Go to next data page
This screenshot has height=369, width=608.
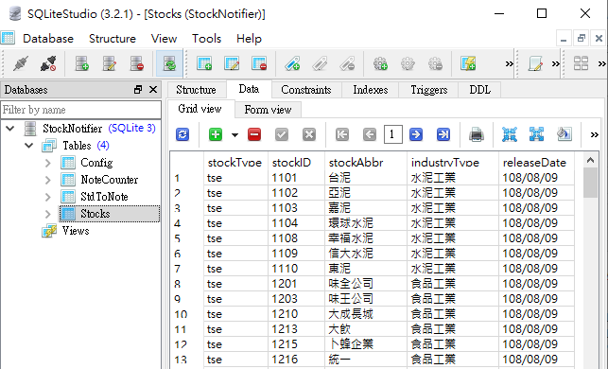click(416, 134)
